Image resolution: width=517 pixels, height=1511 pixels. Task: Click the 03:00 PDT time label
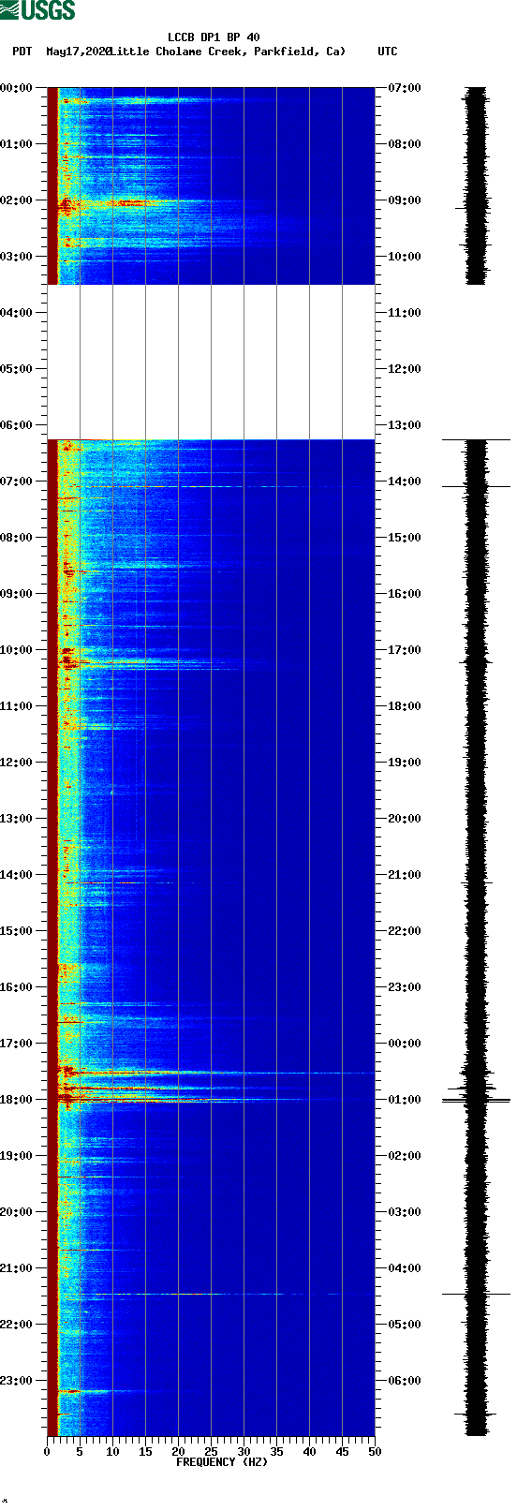(x=16, y=257)
